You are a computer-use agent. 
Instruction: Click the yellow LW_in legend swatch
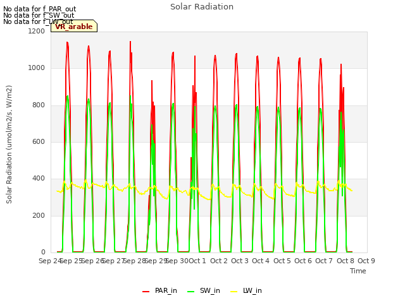pyautogui.click(x=234, y=292)
